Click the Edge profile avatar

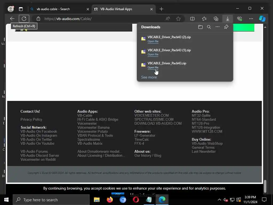pyautogui.click(x=11, y=9)
